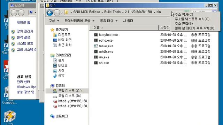Click lxhdd-y network drive icon
Screen dimensions: 223x125
(x=55, y=101)
